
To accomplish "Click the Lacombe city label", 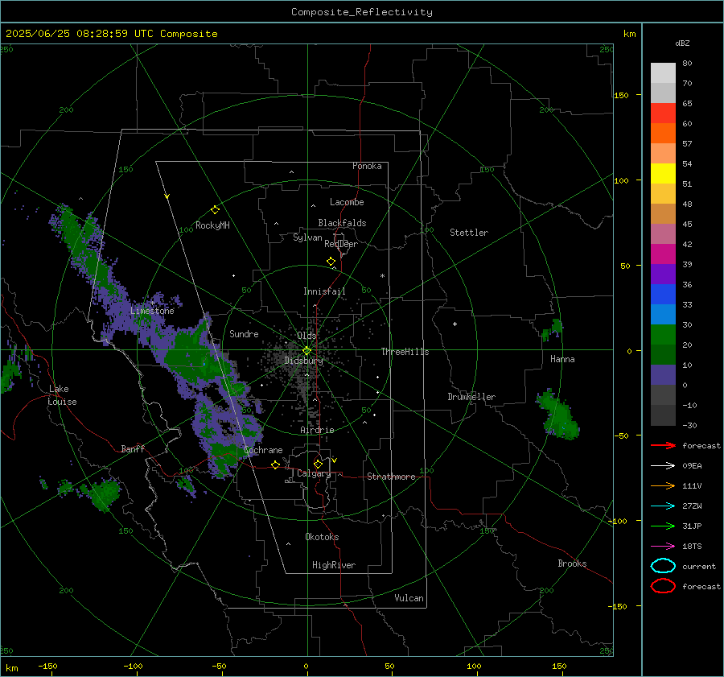I will (x=347, y=202).
